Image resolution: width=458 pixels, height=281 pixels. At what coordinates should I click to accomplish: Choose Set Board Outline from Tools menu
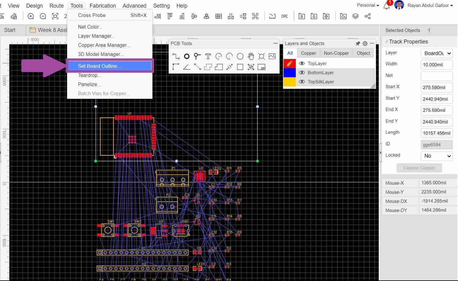click(100, 66)
